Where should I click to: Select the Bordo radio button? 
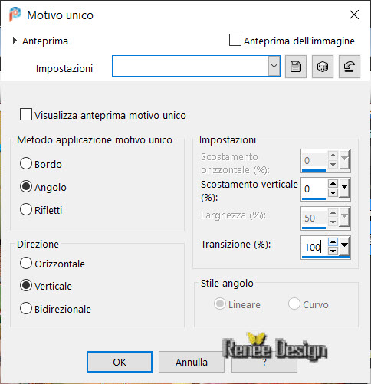coord(26,163)
